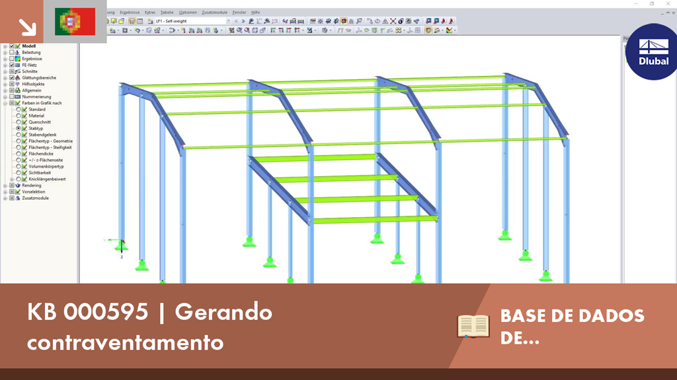Viewport: 677px width, 380px height.
Task: Expand the Knicklängenbeiwert sub-node
Action: pos(12,179)
